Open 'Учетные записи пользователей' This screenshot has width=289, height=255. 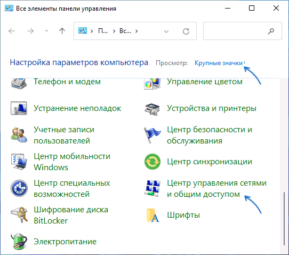click(x=64, y=135)
